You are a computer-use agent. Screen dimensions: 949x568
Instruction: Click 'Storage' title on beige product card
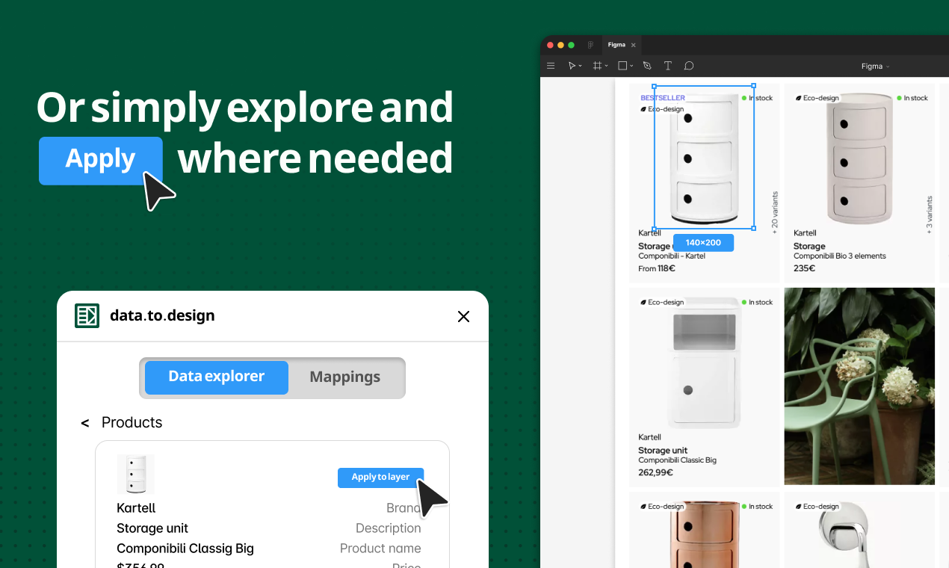809,246
